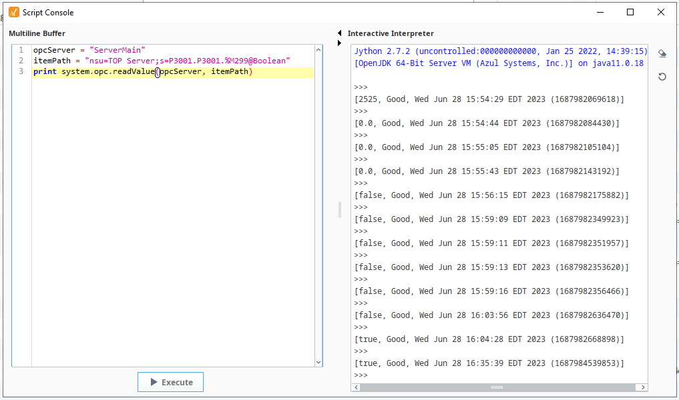Click the Script Console window title
679x400 pixels.
[48, 13]
